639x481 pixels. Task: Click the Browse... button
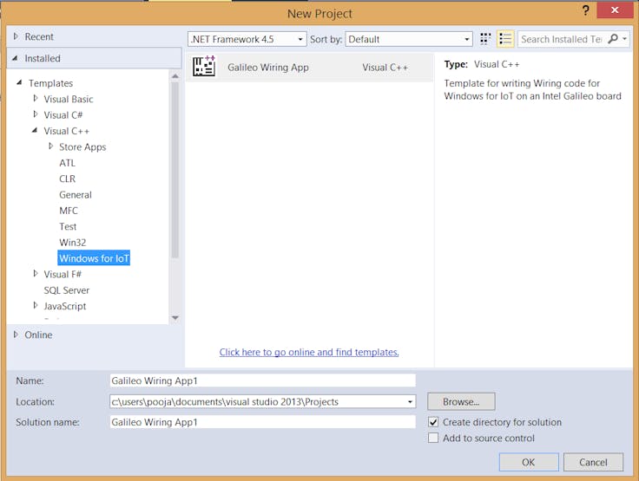(x=461, y=401)
